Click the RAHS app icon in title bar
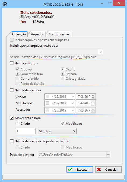This screenshot has width=127, height=182. click(x=5, y=4)
